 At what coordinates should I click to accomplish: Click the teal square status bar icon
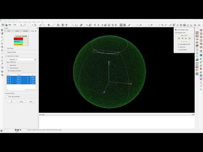(x=16, y=130)
